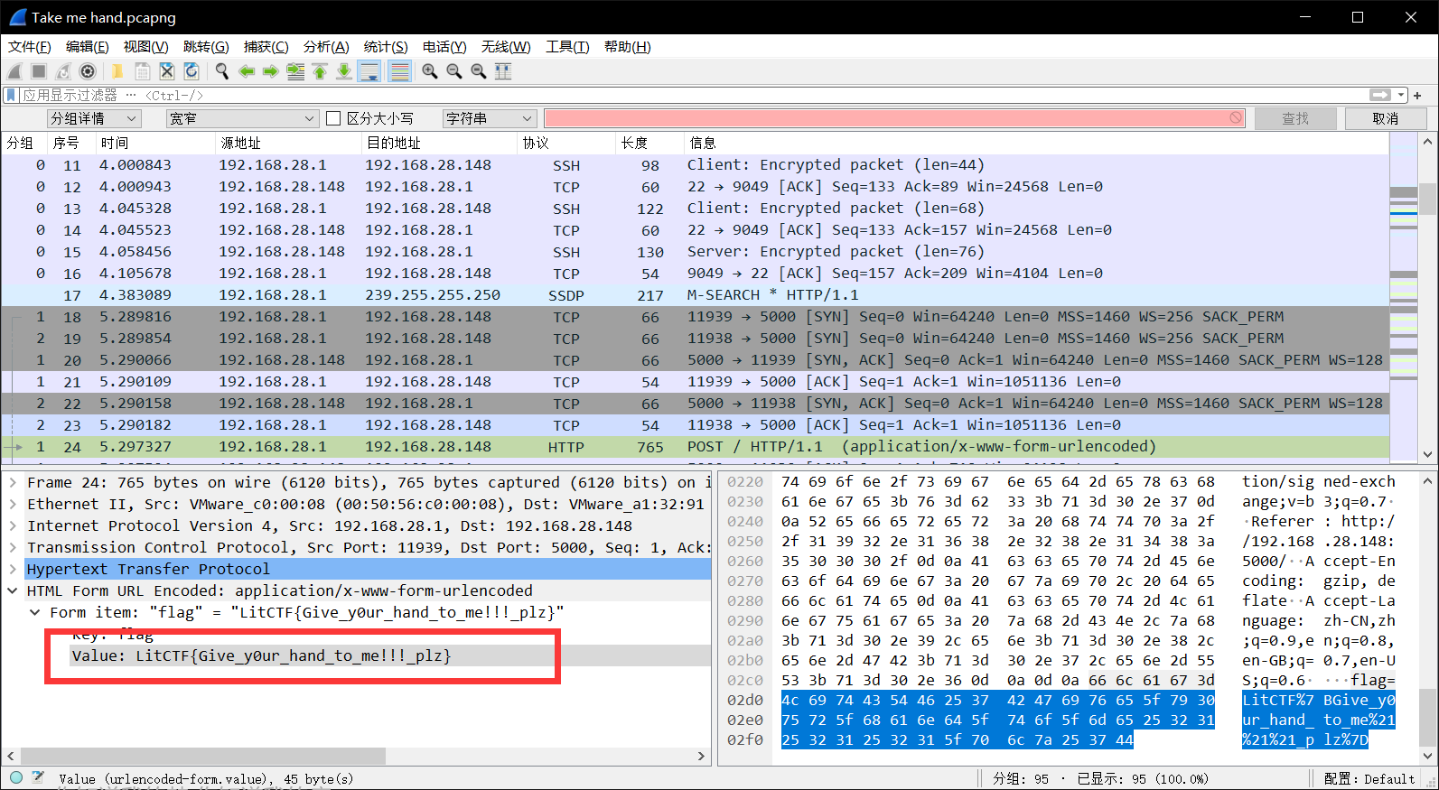The image size is (1439, 790).
Task: Jump to last packet icon
Action: pyautogui.click(x=344, y=71)
